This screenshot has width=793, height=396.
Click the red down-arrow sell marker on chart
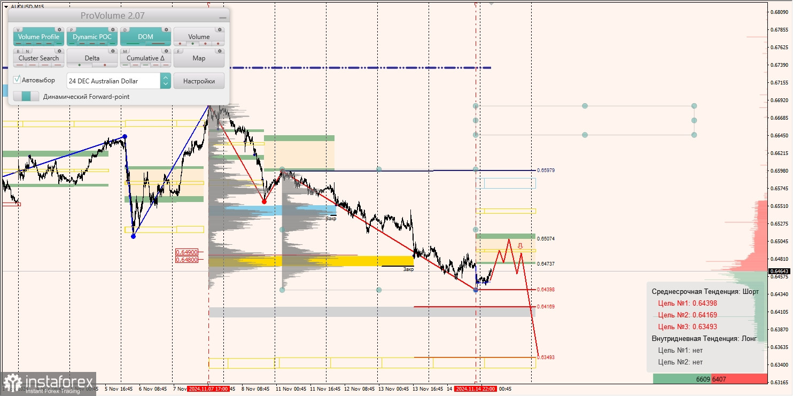(x=519, y=246)
